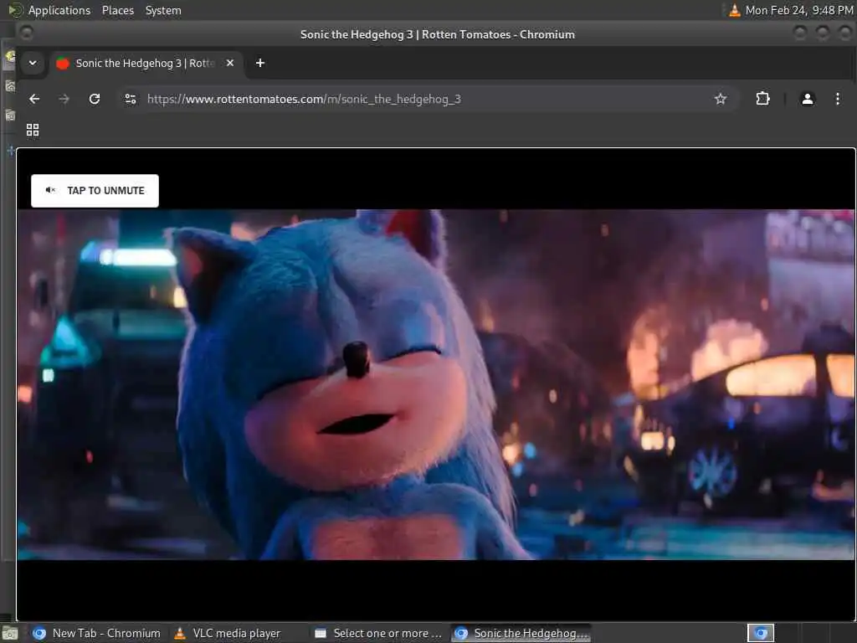The image size is (857, 643).
Task: Switch to New Tab - Chromium taskbar window
Action: (x=96, y=633)
